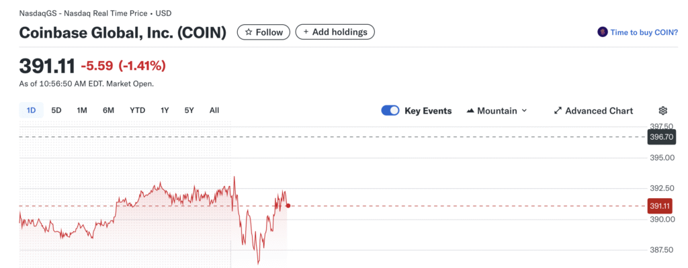Click the purple Time to buy COIN icon
Image resolution: width=688 pixels, height=268 pixels.
(603, 32)
